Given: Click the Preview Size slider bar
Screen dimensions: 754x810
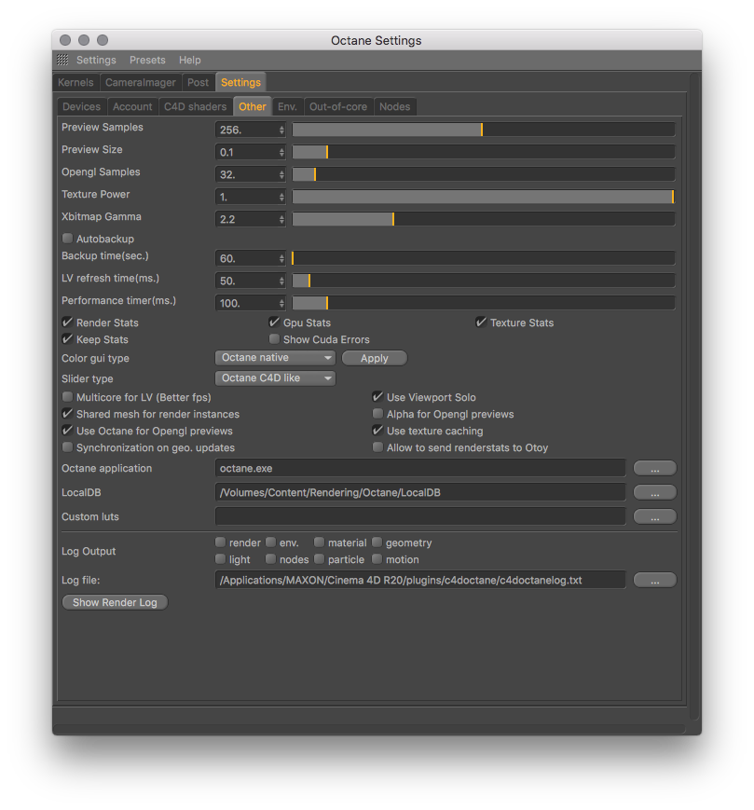Looking at the screenshot, I should (484, 152).
